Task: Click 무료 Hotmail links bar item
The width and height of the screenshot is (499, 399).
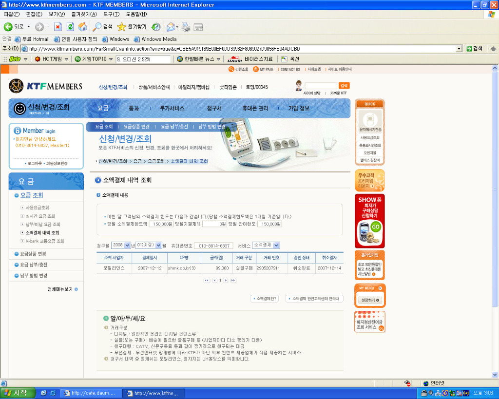Action: (x=32, y=39)
